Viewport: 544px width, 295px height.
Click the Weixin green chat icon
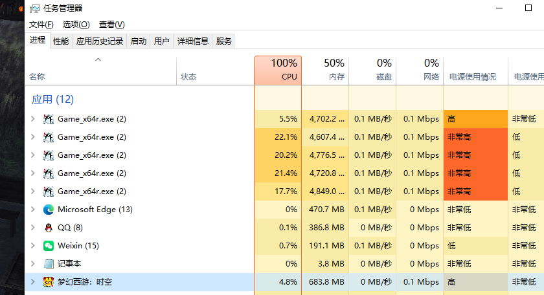tap(49, 246)
